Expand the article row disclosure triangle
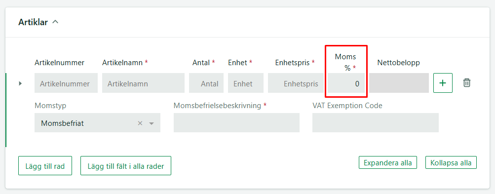 click(x=20, y=83)
